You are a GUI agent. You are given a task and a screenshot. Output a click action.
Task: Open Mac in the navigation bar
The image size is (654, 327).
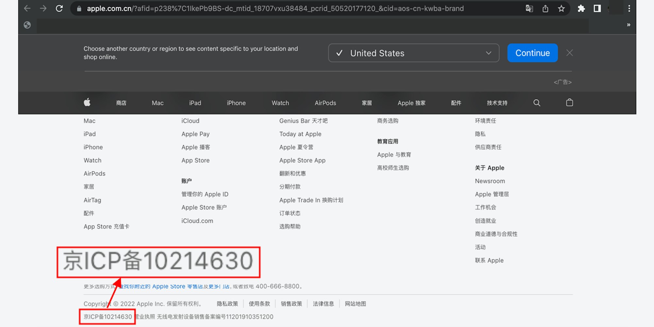(158, 103)
